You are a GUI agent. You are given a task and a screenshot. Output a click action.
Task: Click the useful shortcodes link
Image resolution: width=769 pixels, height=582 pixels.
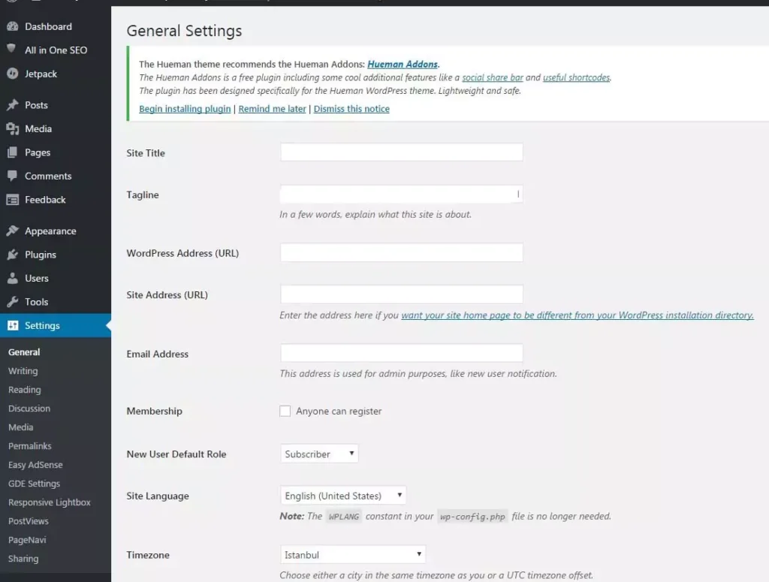point(576,77)
